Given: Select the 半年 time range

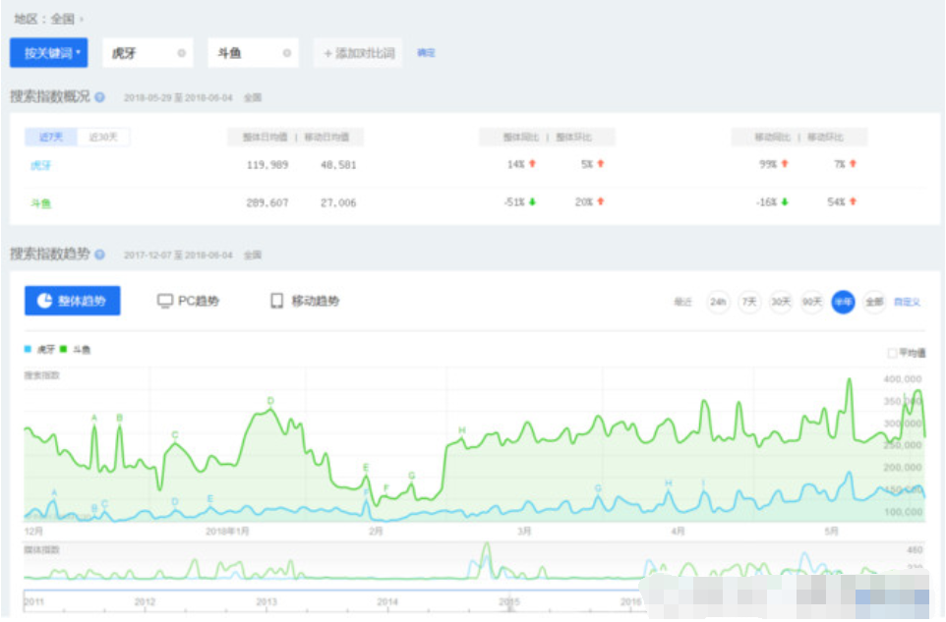Looking at the screenshot, I should (x=844, y=302).
